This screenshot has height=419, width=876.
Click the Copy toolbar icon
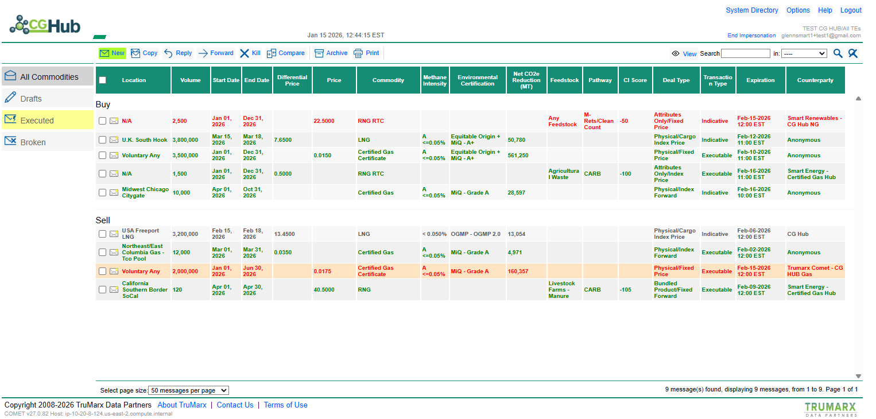click(x=135, y=53)
